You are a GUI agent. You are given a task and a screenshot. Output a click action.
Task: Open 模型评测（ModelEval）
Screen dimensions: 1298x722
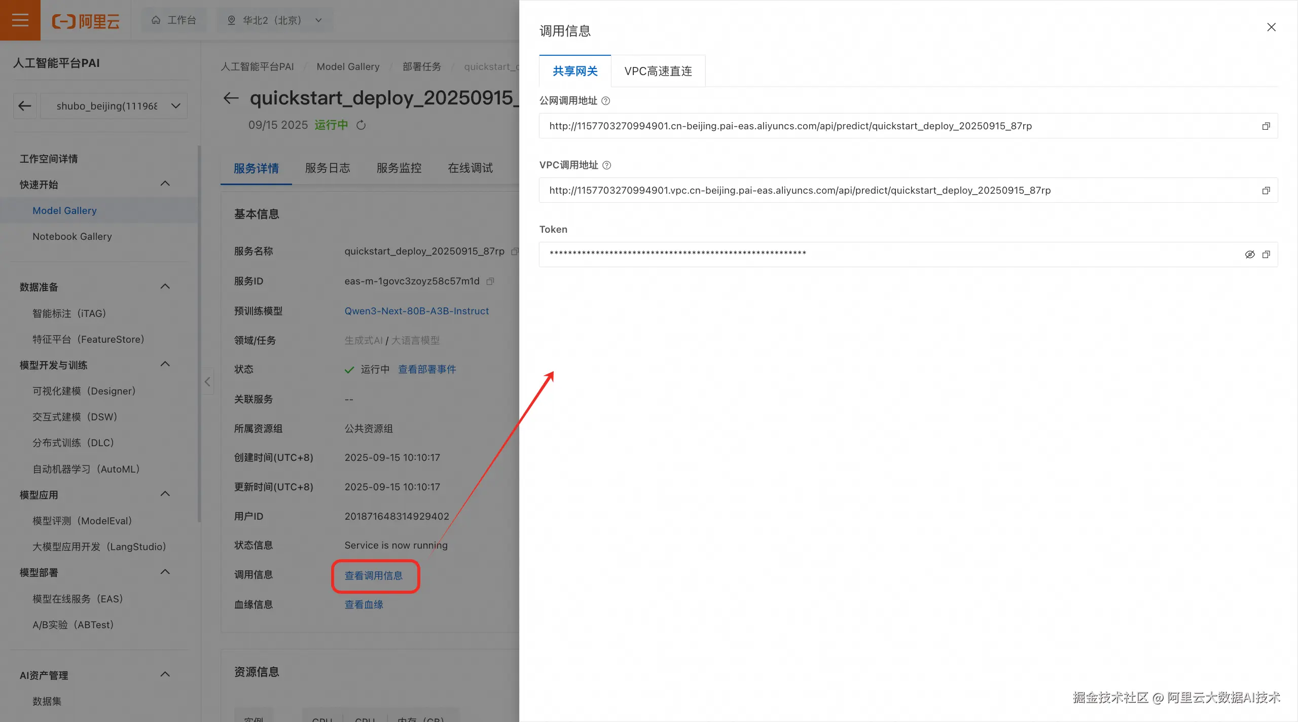pyautogui.click(x=82, y=521)
